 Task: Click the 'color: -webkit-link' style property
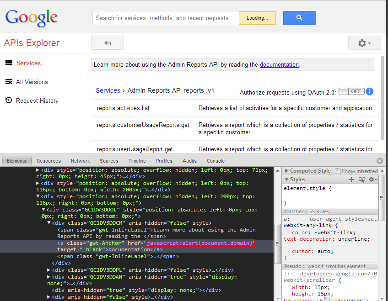(323, 232)
